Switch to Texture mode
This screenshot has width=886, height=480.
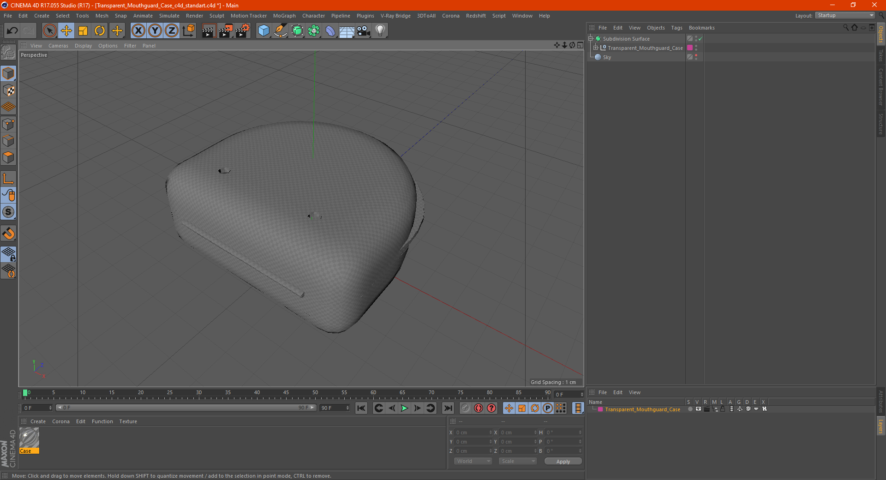[x=8, y=90]
